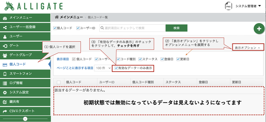This screenshot has height=122, width=266.
Task: Uncheck the 有効なデーターのみ表示 checkbox
Action: tap(117, 68)
